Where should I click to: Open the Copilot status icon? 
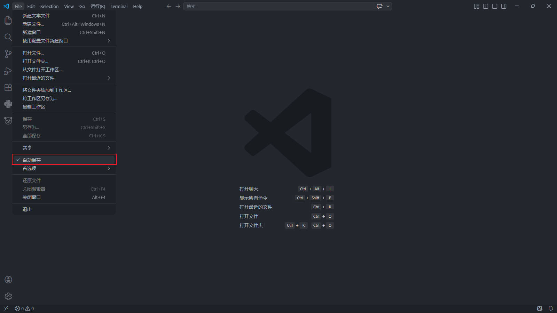(x=540, y=308)
